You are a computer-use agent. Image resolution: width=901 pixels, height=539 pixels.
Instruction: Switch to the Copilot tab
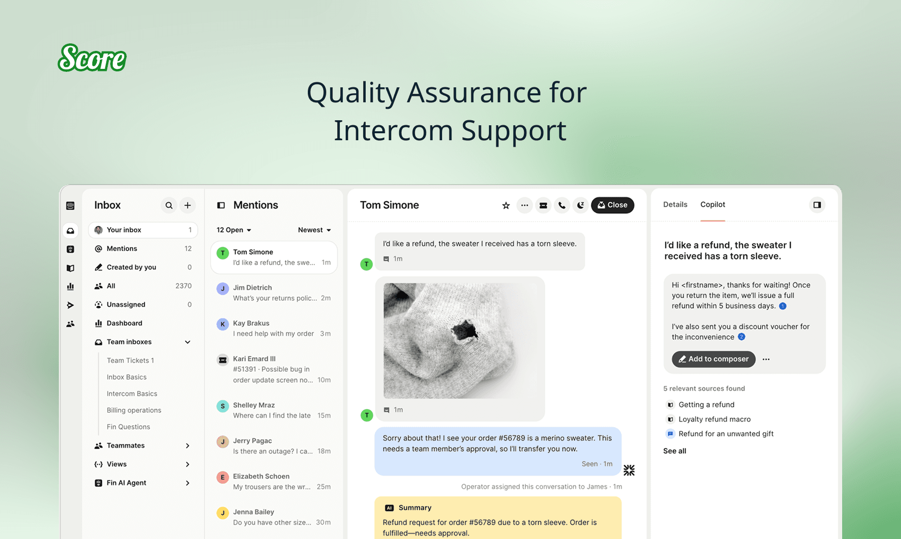712,205
